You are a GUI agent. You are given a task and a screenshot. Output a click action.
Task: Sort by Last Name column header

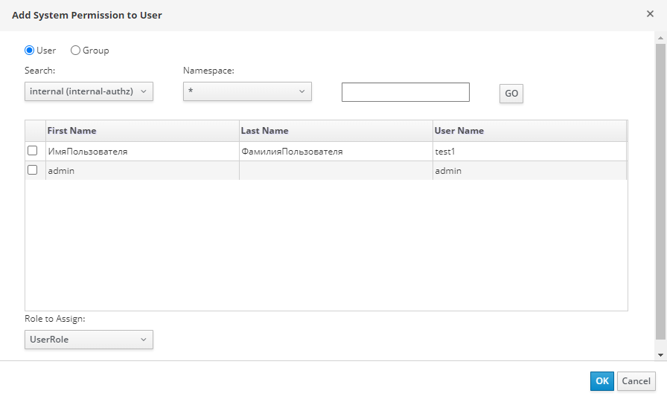pos(264,131)
